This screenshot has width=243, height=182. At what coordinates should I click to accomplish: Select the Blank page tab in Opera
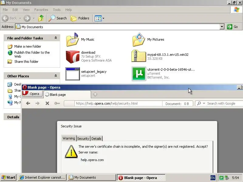pyautogui.click(x=67, y=95)
